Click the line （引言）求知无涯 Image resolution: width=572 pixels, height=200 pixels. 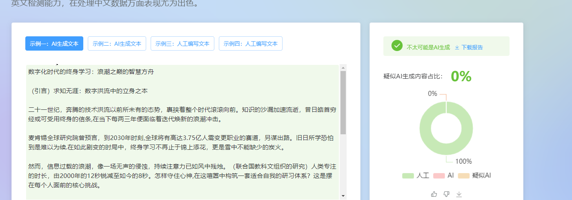coord(88,91)
